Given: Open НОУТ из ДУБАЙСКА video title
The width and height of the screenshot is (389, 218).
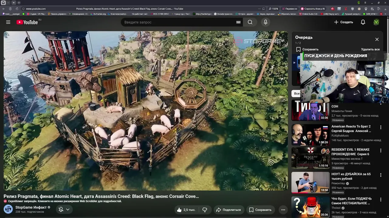Looking at the screenshot, I should pos(351,177).
